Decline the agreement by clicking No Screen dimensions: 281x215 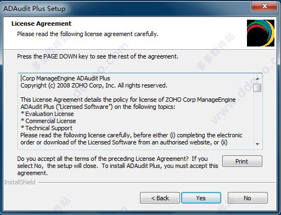248,198
